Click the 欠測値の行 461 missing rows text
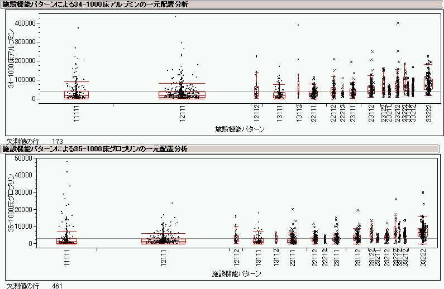The width and height of the screenshot is (444, 289). [35, 286]
